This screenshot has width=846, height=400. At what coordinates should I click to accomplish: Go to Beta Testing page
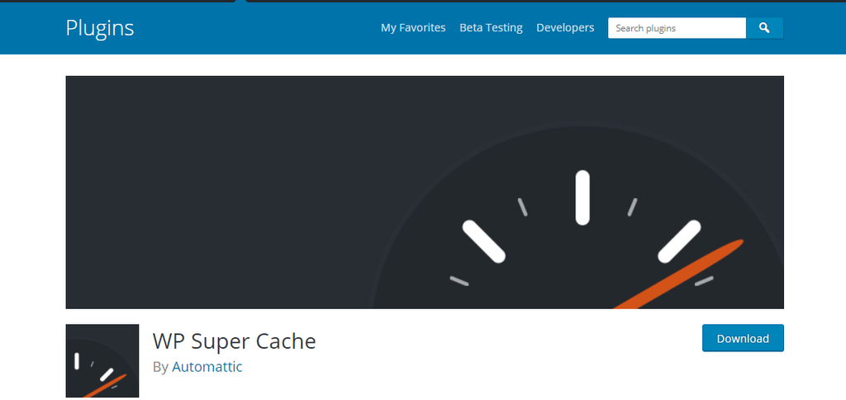(x=491, y=27)
